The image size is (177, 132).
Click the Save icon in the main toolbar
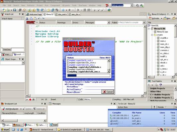pyautogui.click(x=15, y=10)
